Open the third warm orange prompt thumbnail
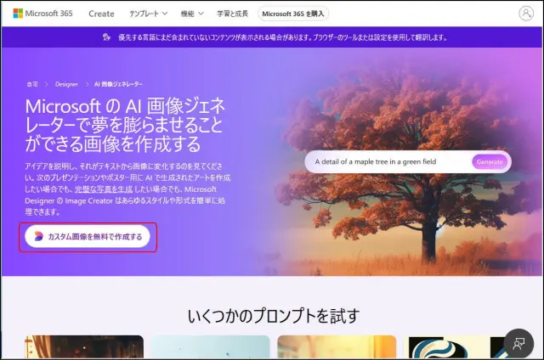Viewport: 544px width, 360px height. [337, 346]
